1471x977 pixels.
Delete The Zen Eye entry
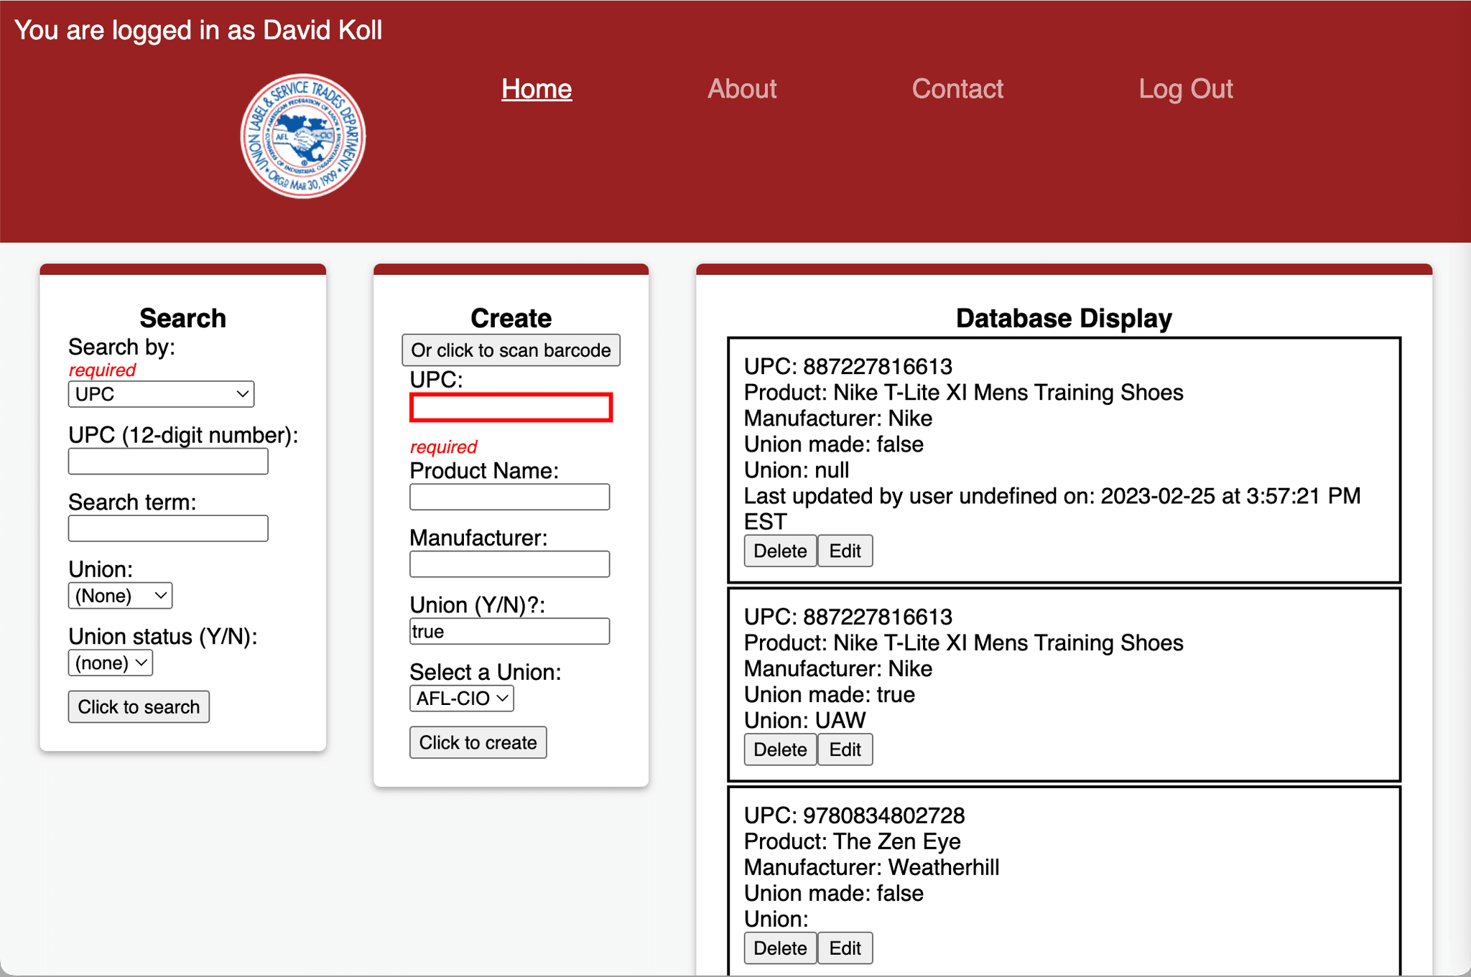click(780, 948)
